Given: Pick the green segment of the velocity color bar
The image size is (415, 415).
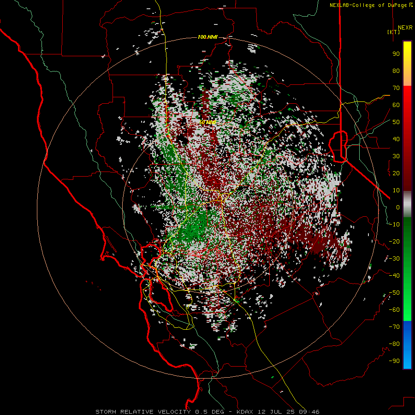Looking at the screenshot, I should [x=407, y=269].
